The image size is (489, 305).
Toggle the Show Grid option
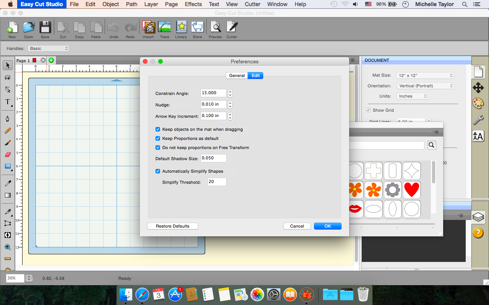pyautogui.click(x=368, y=110)
